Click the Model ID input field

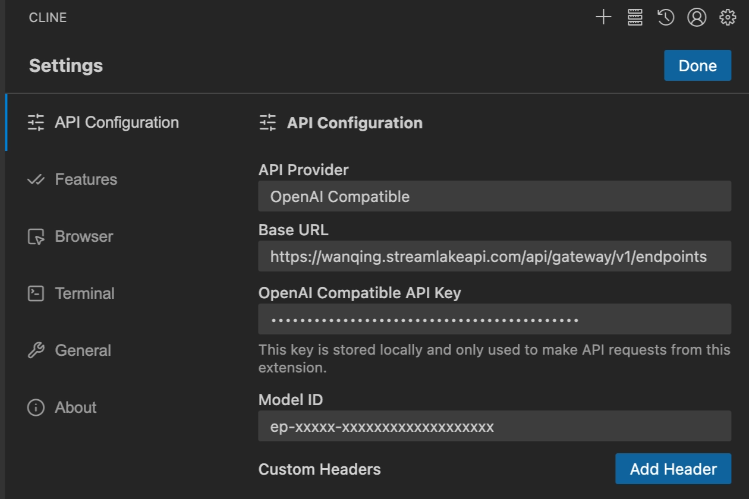pos(495,427)
